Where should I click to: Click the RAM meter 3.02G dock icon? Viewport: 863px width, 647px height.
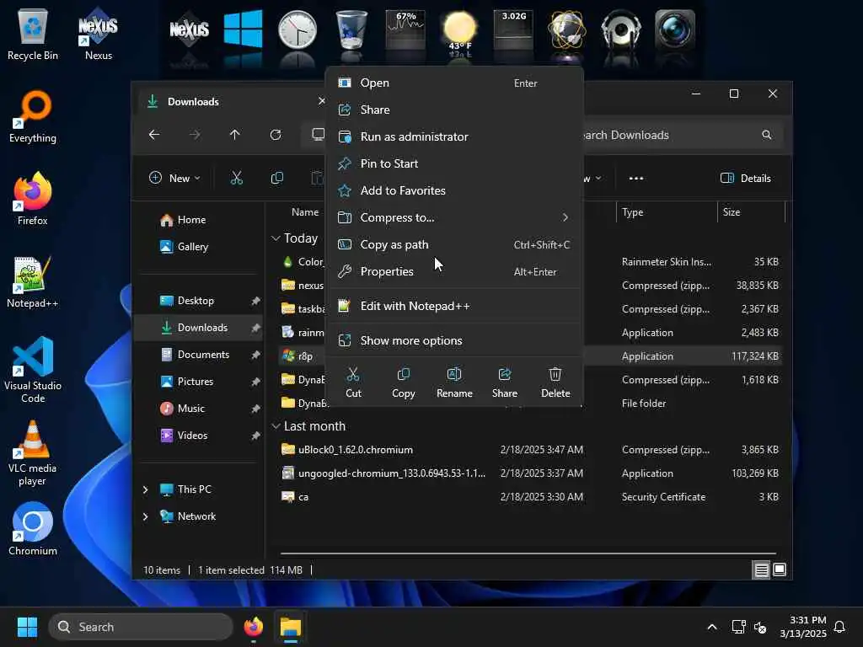pos(513,29)
